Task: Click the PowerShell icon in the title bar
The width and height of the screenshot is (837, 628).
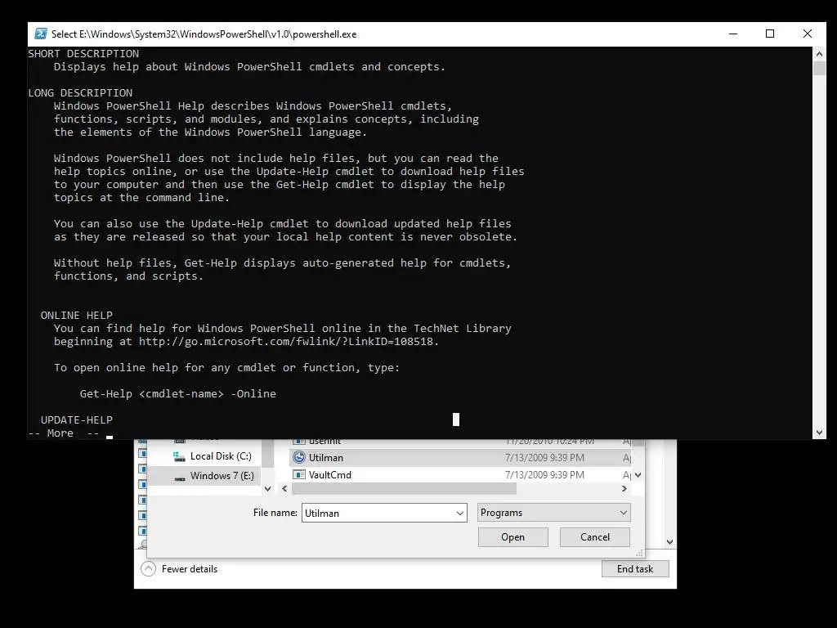Action: pyautogui.click(x=41, y=34)
